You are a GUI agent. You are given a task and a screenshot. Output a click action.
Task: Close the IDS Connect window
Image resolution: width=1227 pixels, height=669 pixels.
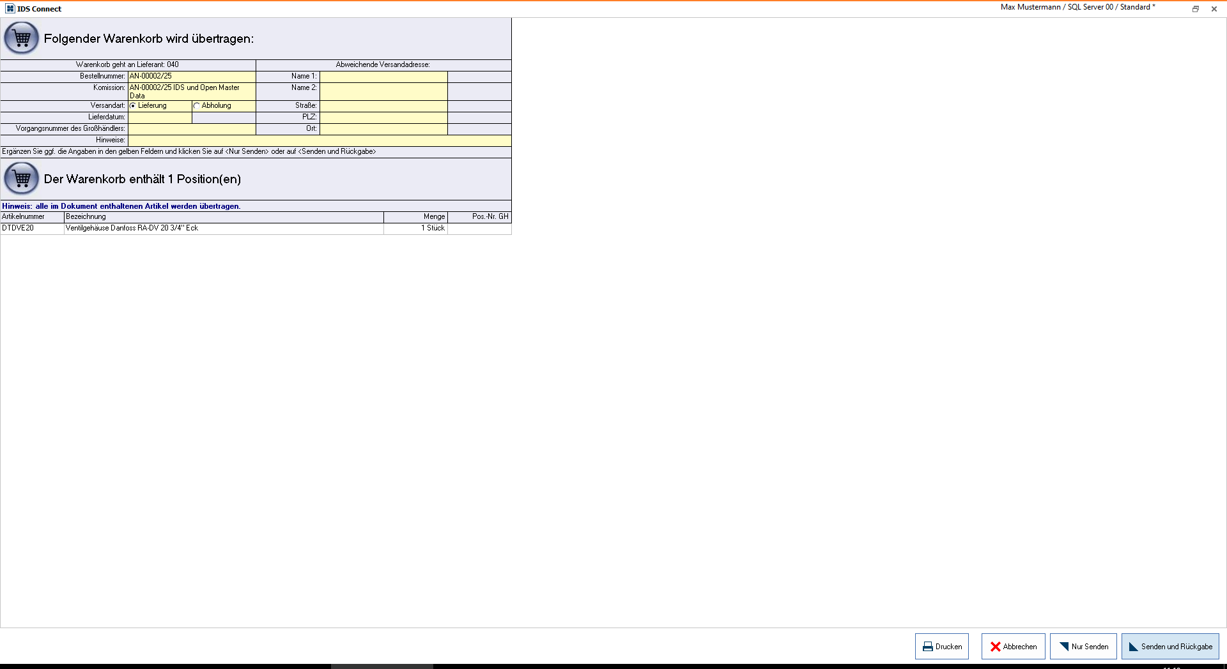1214,9
